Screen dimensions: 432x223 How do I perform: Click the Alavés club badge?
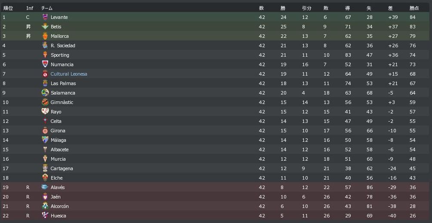point(45,187)
